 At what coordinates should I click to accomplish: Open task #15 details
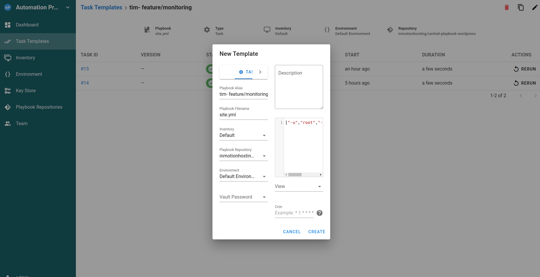[85, 69]
